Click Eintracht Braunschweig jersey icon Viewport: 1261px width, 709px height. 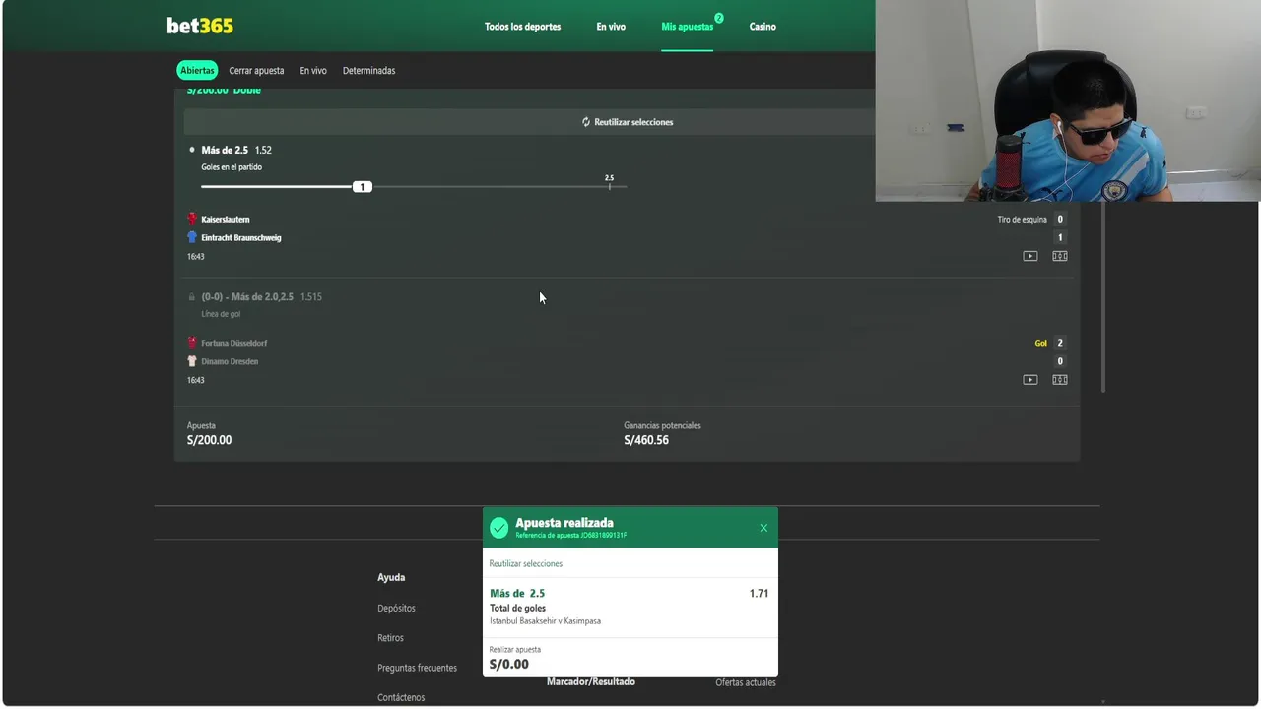point(192,237)
